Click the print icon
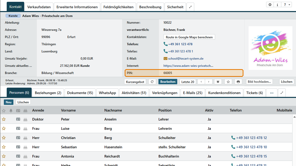The height and width of the screenshot is (166, 296). click(238, 82)
